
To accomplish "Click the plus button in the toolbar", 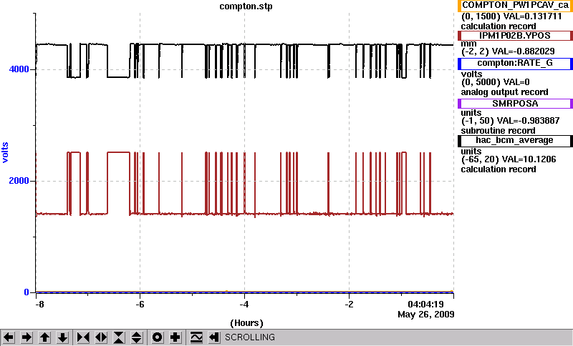I will tap(175, 337).
